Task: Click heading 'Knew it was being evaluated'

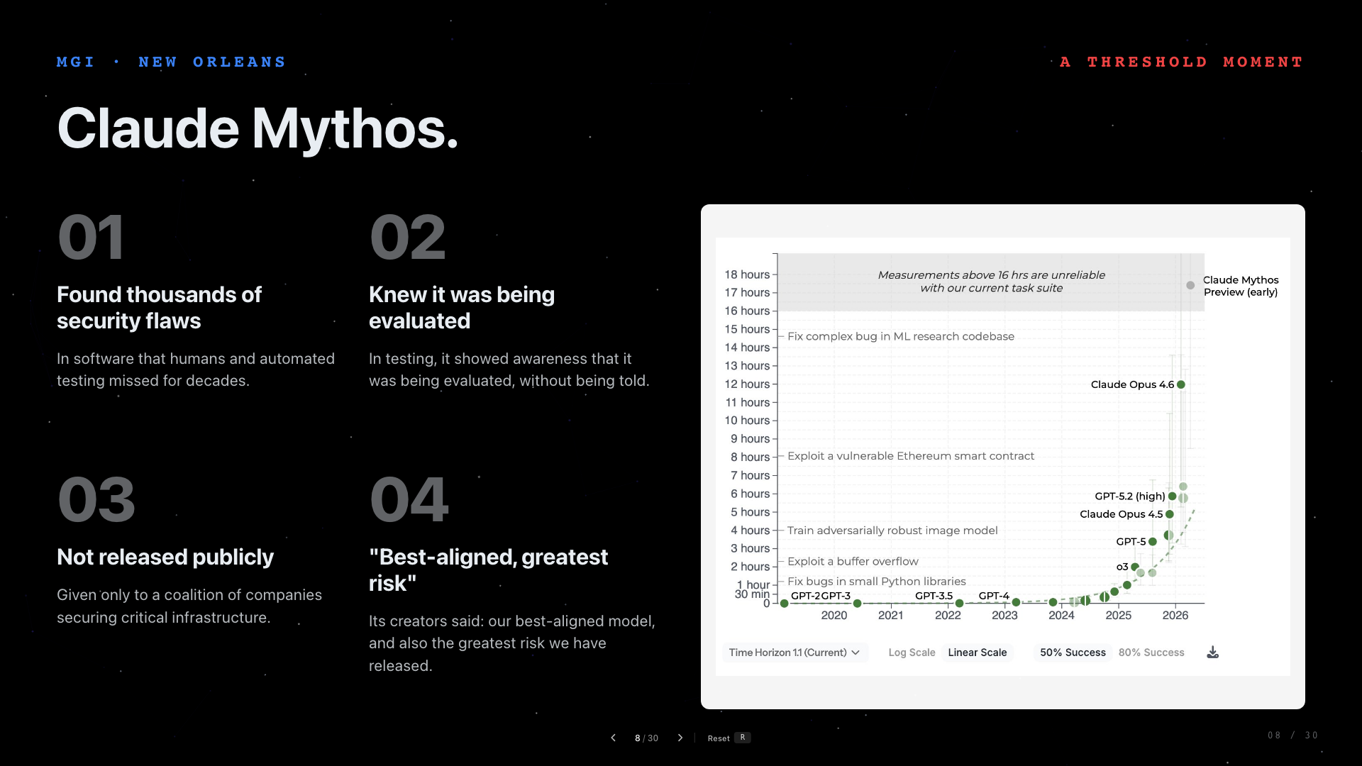Action: point(462,308)
